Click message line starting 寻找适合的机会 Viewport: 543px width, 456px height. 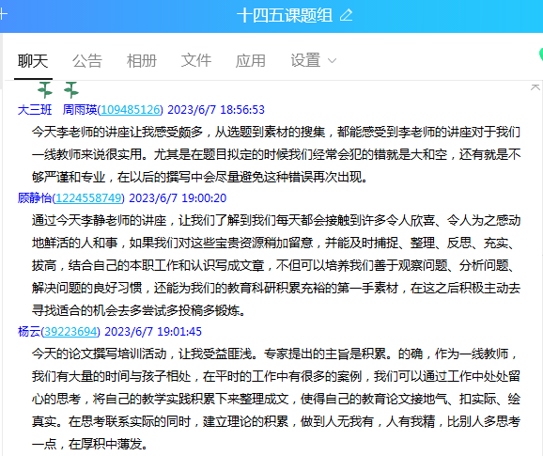[x=139, y=310]
